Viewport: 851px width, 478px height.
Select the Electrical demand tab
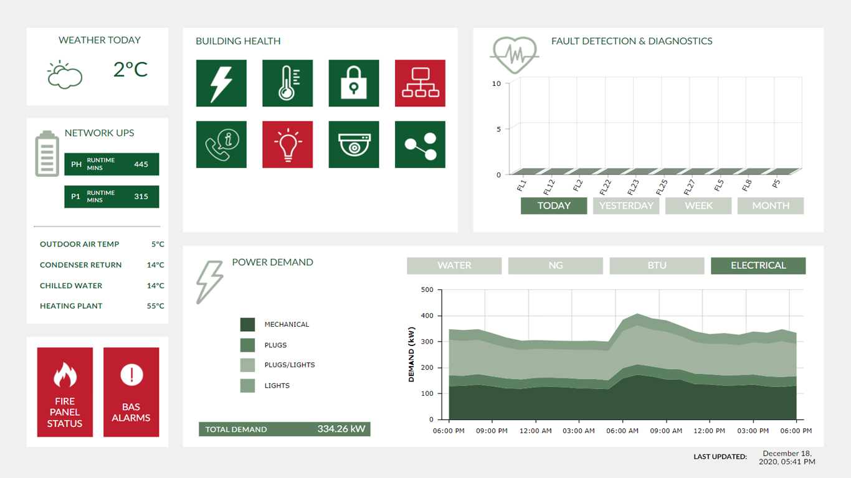[x=758, y=266]
